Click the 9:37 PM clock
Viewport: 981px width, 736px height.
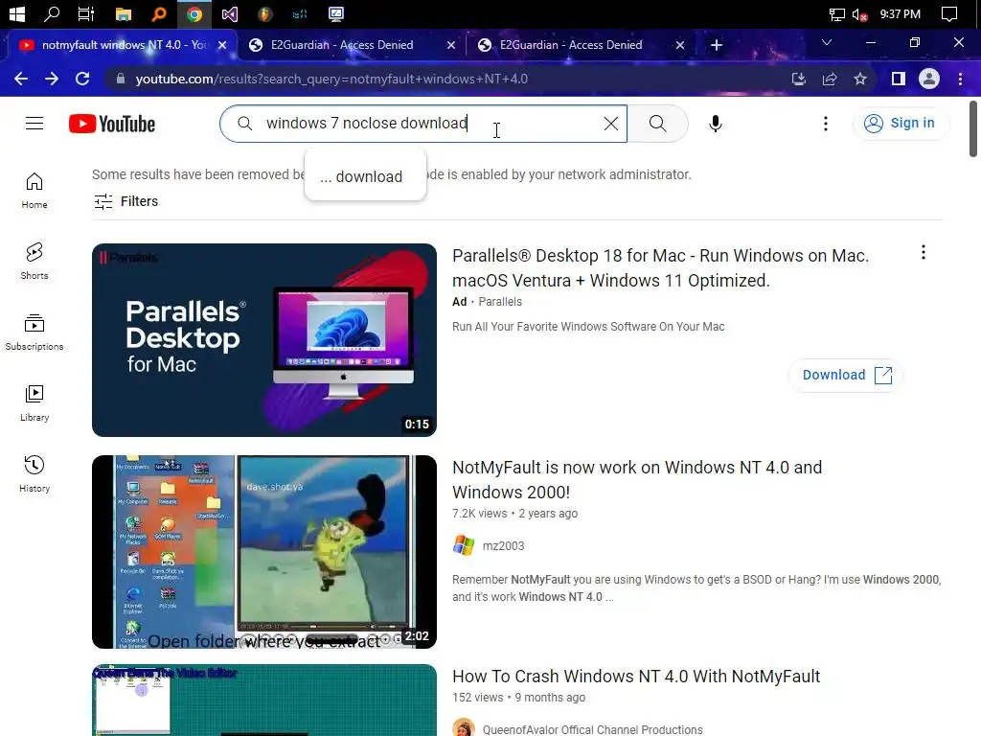click(901, 13)
